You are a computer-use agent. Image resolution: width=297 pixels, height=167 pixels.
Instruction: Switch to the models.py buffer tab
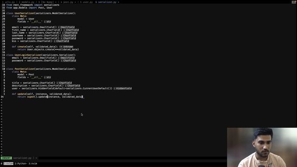click(x=26, y=2)
